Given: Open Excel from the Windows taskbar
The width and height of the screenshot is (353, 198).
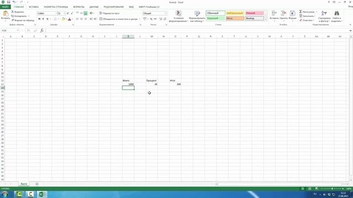Looking at the screenshot, I should click(42, 194).
